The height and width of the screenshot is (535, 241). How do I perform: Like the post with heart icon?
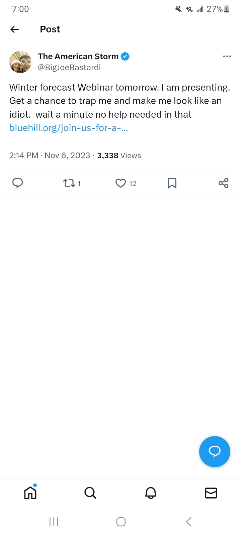click(120, 183)
